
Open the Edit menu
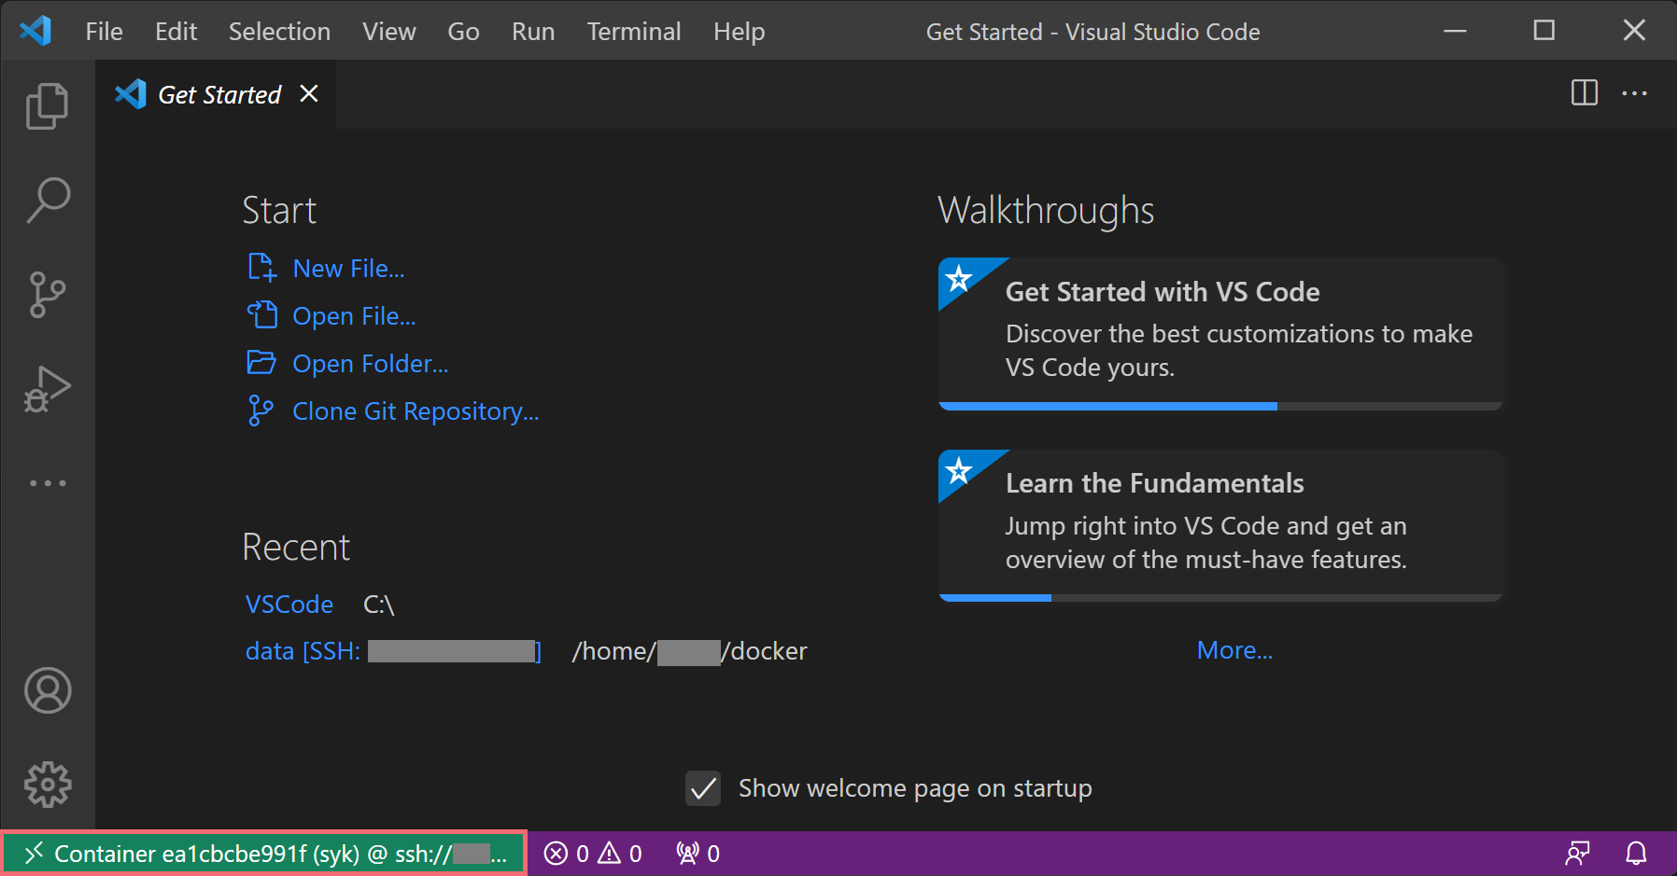pos(176,32)
